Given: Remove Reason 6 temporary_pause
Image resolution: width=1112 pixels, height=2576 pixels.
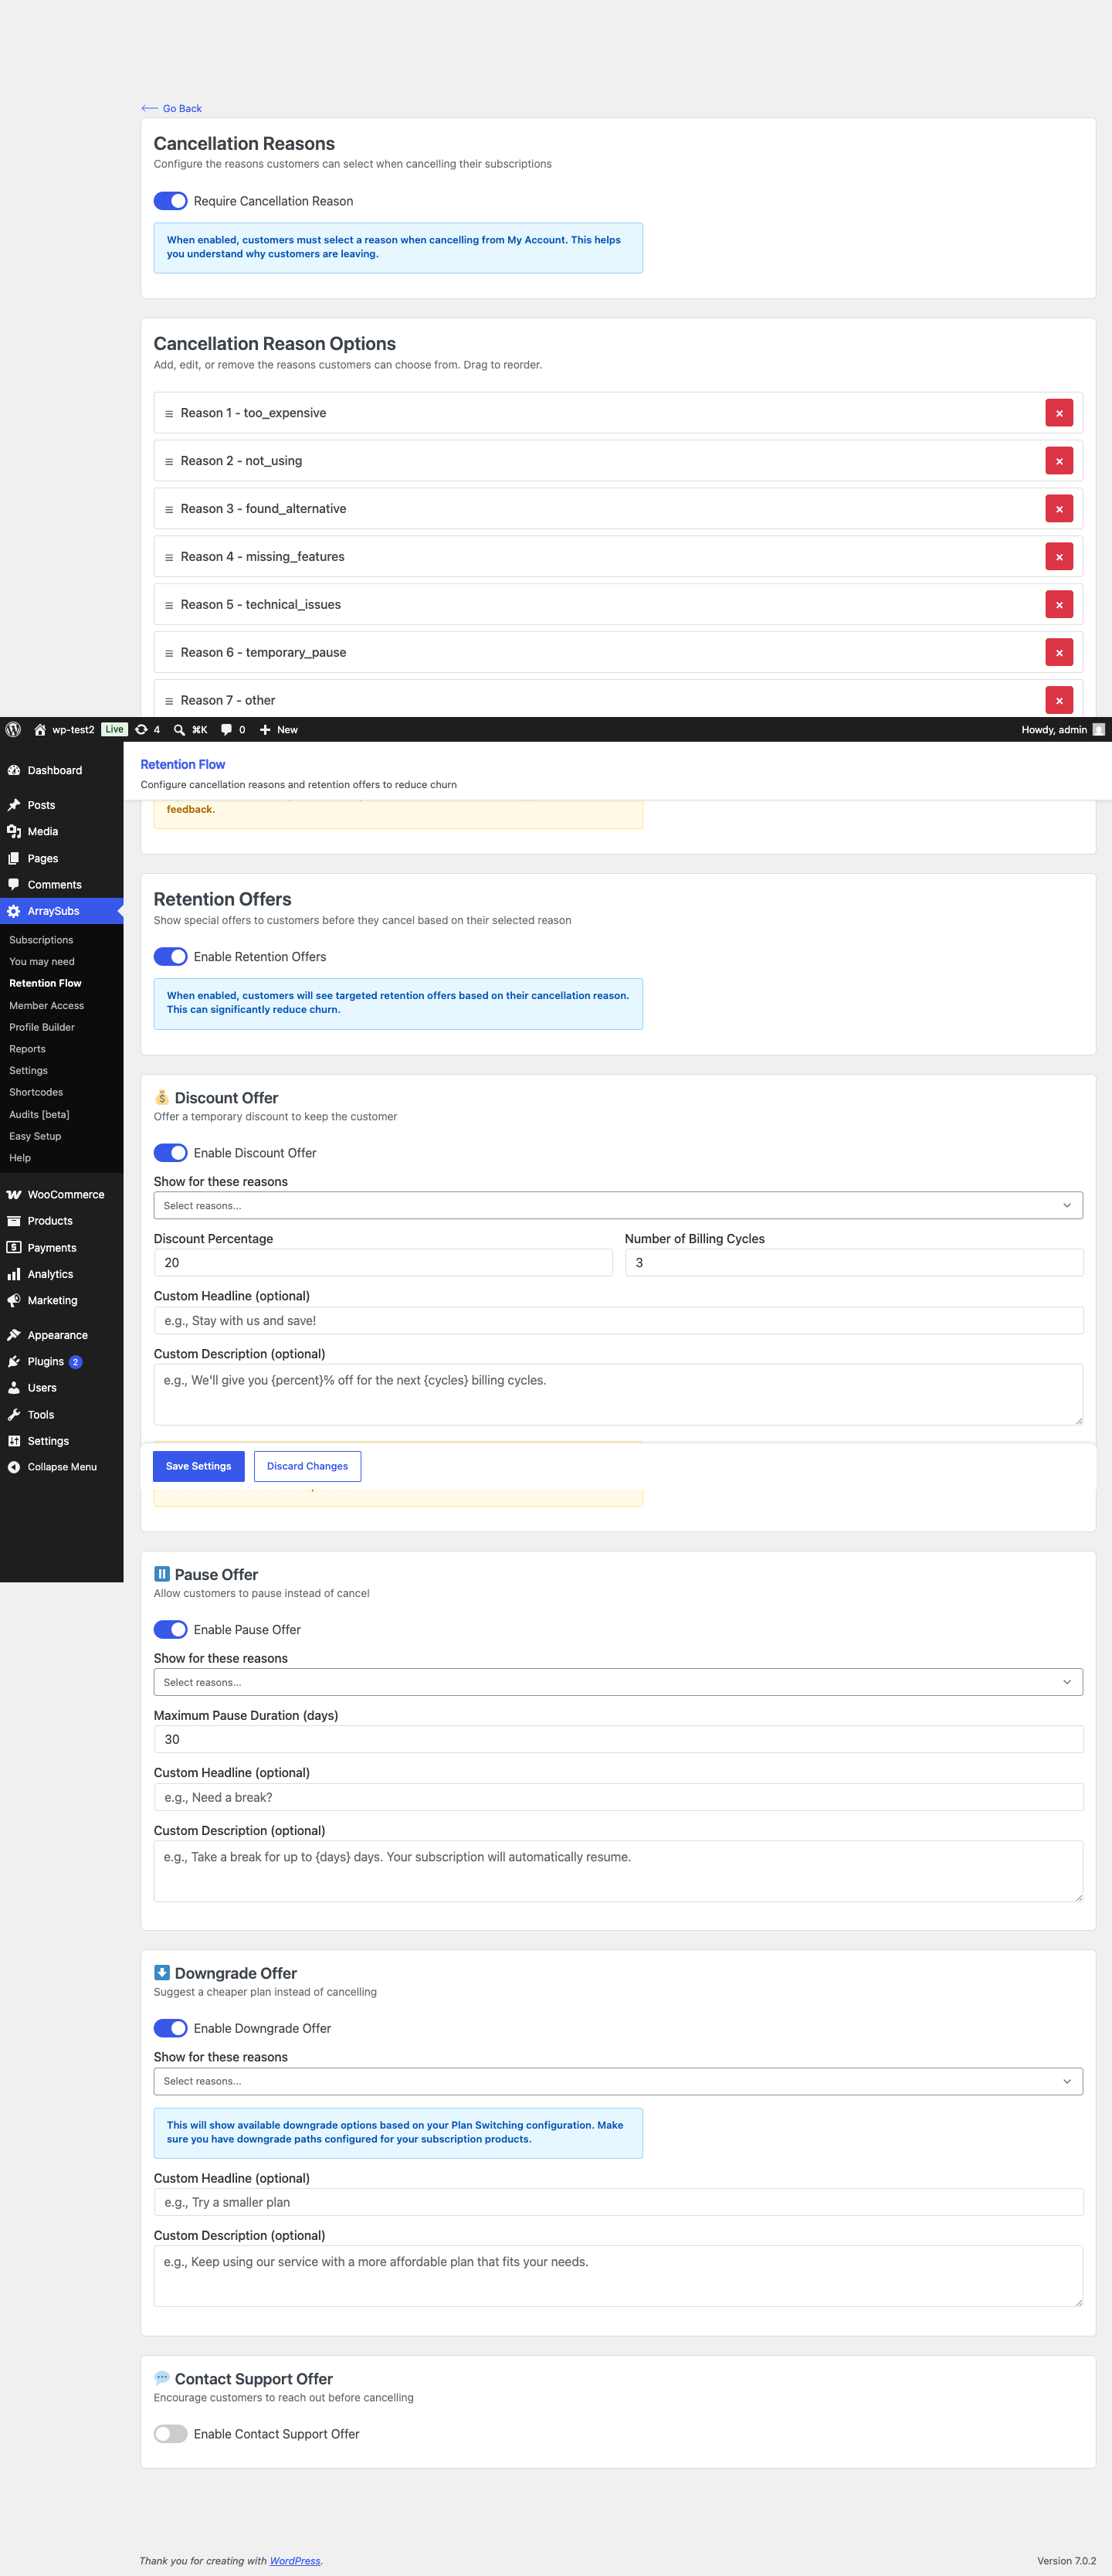Looking at the screenshot, I should pyautogui.click(x=1059, y=653).
